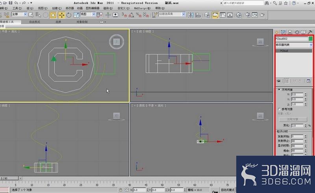Open the Rendered Frame Window icon
The image size is (315, 193).
[255, 15]
